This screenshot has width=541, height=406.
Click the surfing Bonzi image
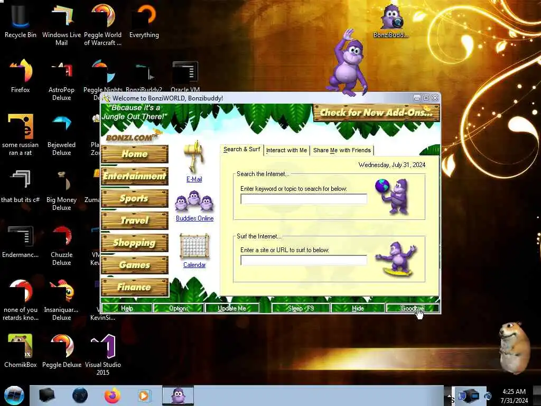(x=397, y=259)
